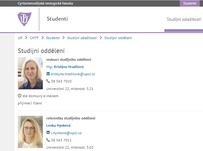Click Kristýna Hradilová portrait photo
This screenshot has width=203, height=151.
(x=30, y=73)
